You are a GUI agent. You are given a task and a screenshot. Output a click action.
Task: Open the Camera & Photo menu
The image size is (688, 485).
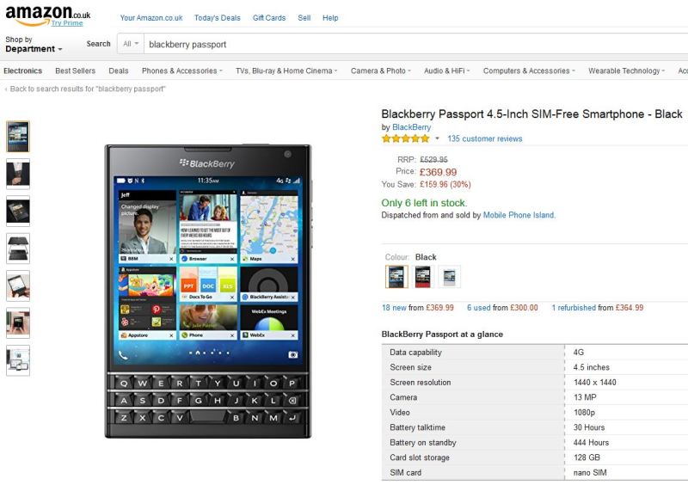click(380, 71)
